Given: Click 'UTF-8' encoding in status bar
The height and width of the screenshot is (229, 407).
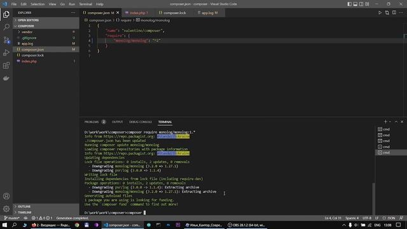Looking at the screenshot, I should point(367,218).
